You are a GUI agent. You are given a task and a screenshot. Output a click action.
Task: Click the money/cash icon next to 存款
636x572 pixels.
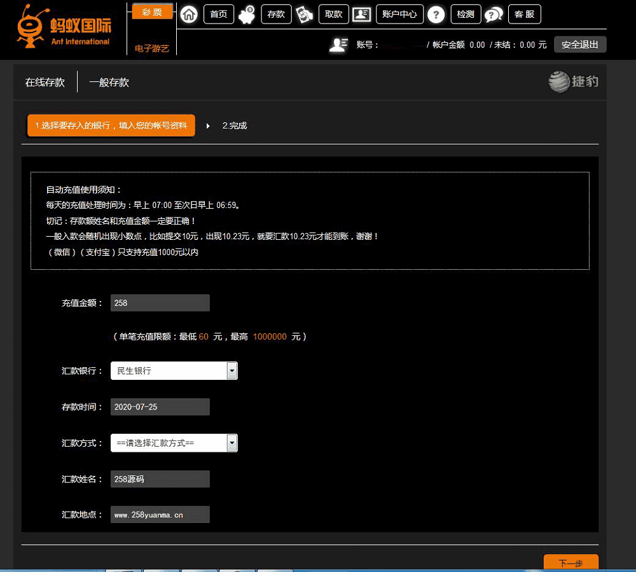click(305, 14)
